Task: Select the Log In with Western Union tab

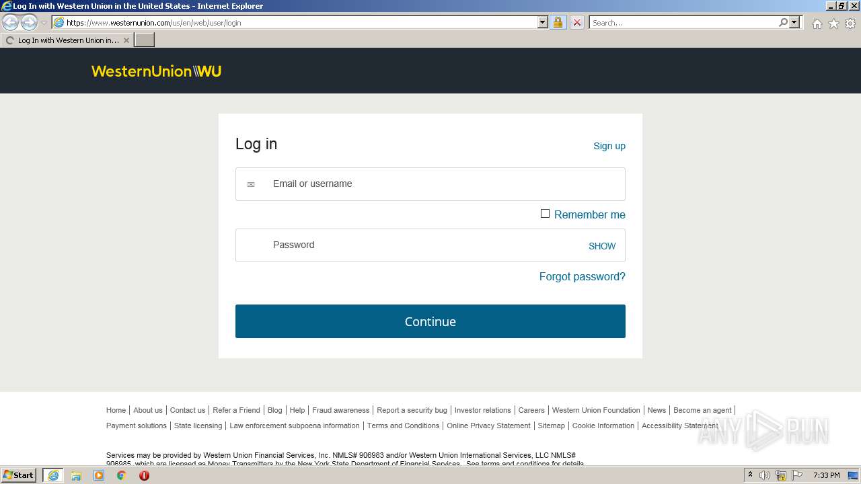Action: coord(67,40)
